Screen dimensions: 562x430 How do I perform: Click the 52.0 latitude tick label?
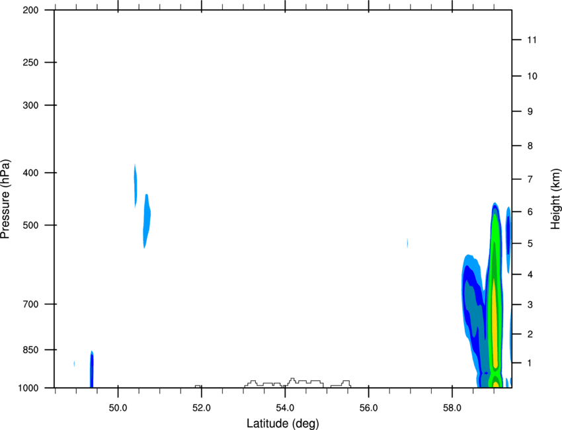[202, 408]
